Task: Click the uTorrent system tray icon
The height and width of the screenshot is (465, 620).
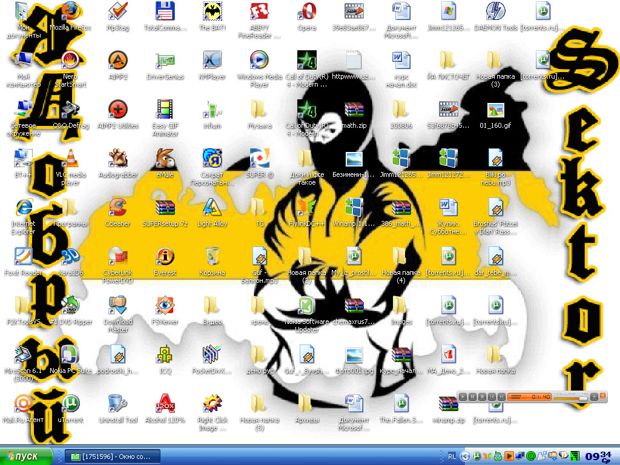Action: click(x=477, y=457)
